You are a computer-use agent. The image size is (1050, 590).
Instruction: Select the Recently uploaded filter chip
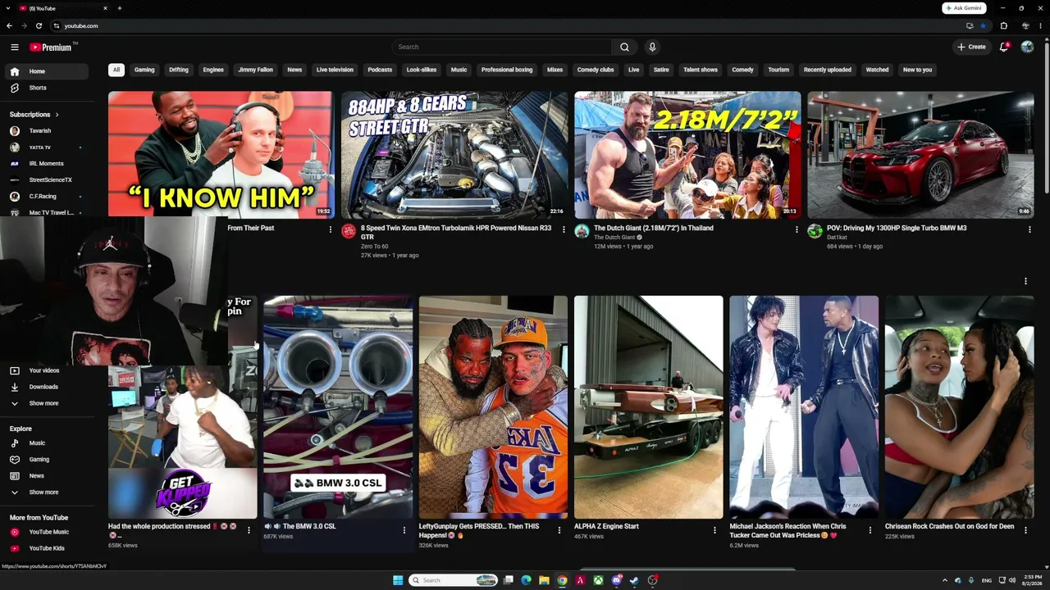pos(827,70)
